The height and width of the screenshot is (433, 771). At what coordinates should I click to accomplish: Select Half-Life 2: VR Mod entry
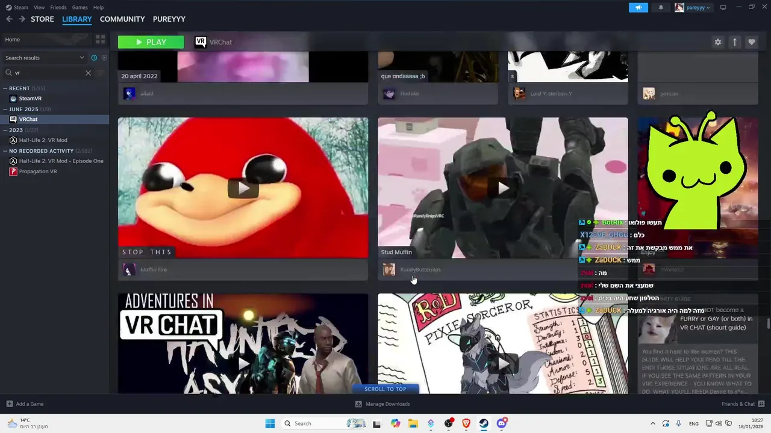point(54,140)
